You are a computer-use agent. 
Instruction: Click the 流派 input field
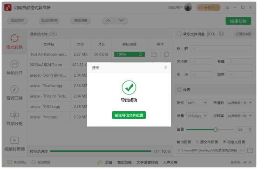[240, 74]
